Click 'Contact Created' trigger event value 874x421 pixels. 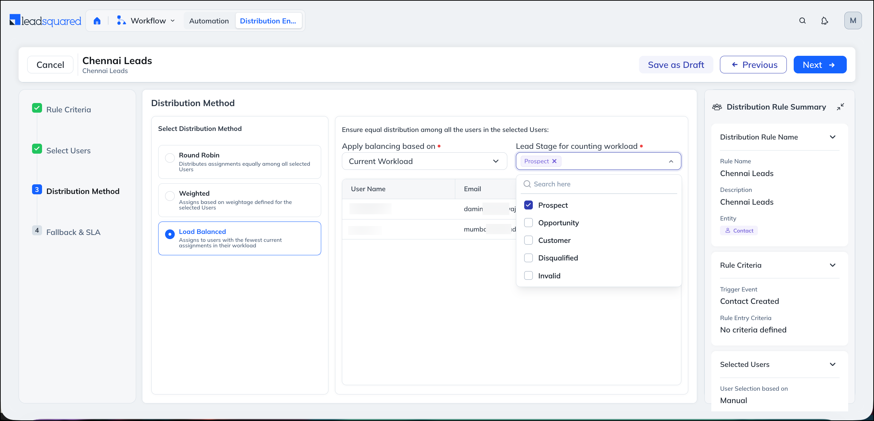pyautogui.click(x=749, y=301)
